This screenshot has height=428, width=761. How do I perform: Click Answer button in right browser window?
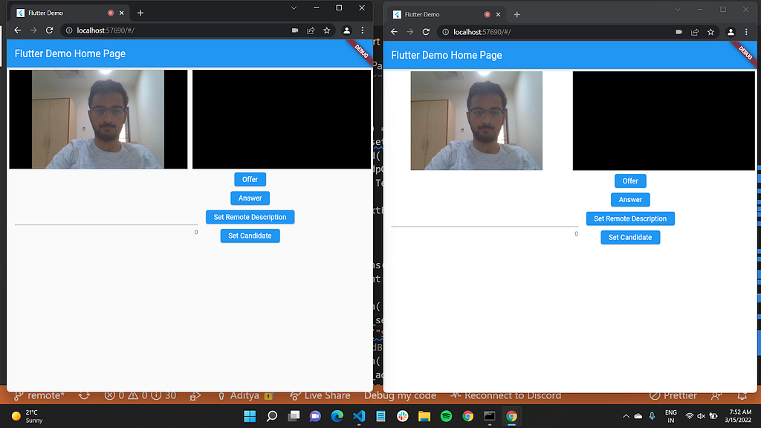click(630, 199)
